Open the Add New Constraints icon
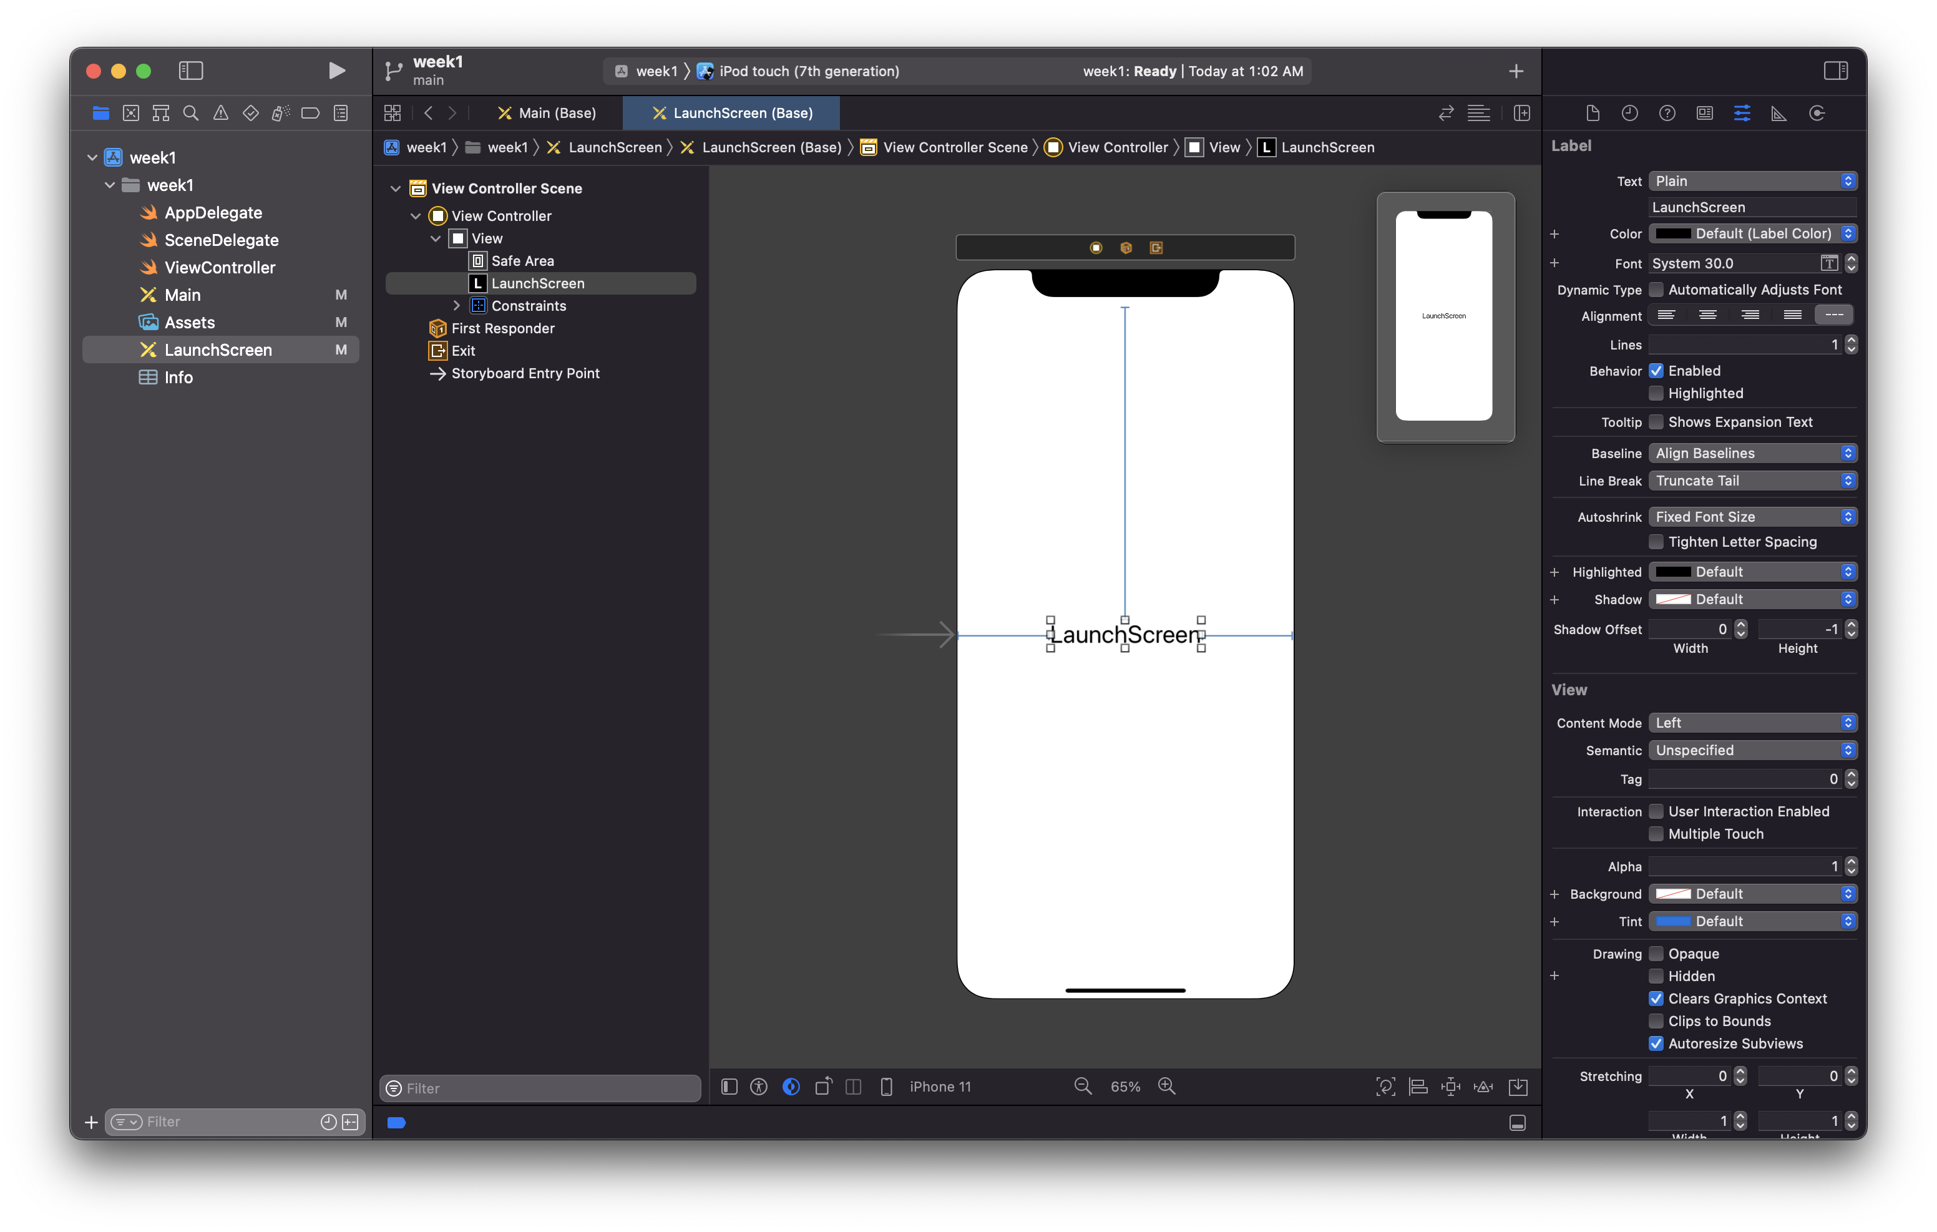The height and width of the screenshot is (1232, 1937). pyautogui.click(x=1450, y=1087)
